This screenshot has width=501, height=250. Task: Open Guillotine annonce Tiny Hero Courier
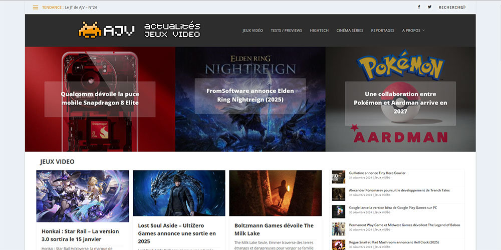click(377, 173)
